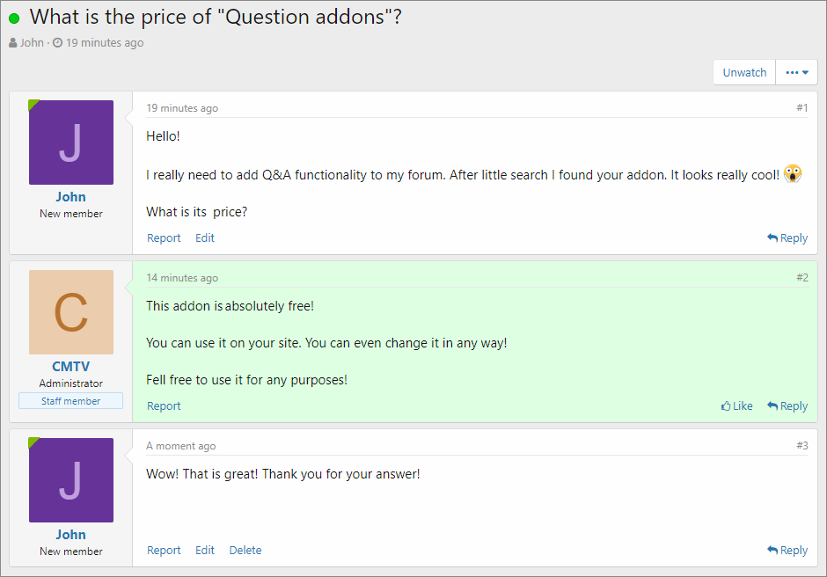Open permalink #2 of the answer
827x577 pixels.
coord(802,278)
